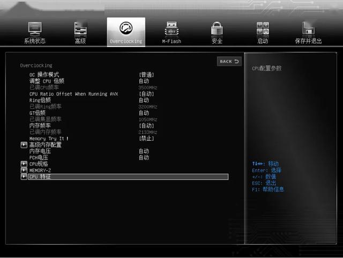Open the 高级 settings icon
This screenshot has width=343, height=258.
tap(80, 28)
